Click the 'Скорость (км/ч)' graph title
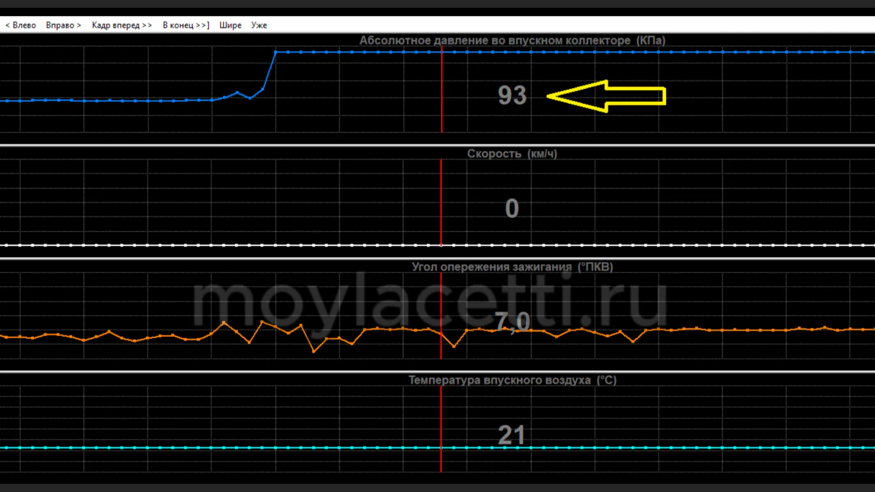 pos(512,154)
